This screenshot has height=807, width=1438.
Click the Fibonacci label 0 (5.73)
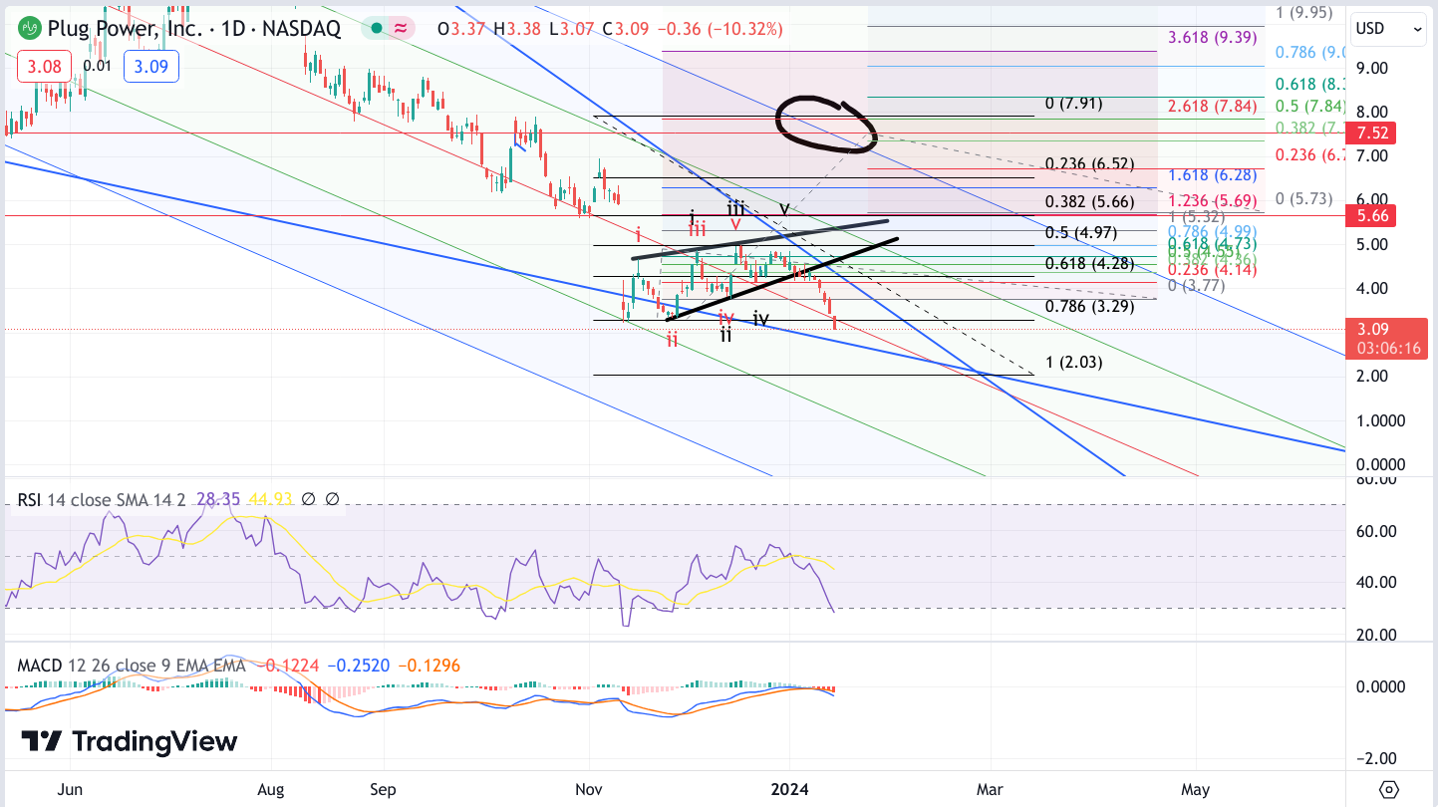[1304, 198]
